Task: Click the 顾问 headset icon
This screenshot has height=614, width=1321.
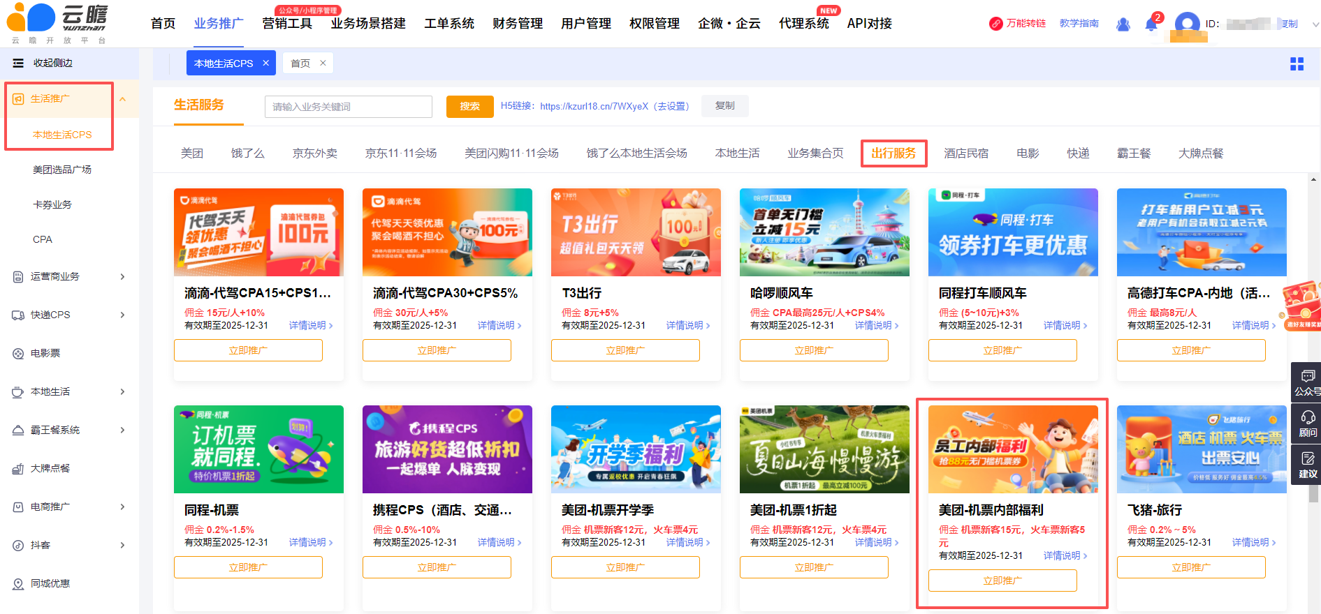Action: [x=1307, y=423]
